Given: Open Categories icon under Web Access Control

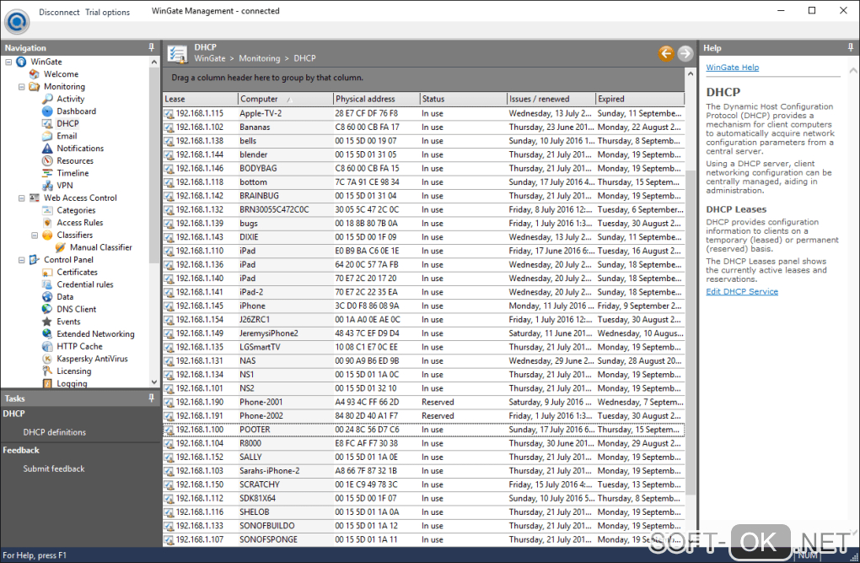Looking at the screenshot, I should tap(48, 210).
